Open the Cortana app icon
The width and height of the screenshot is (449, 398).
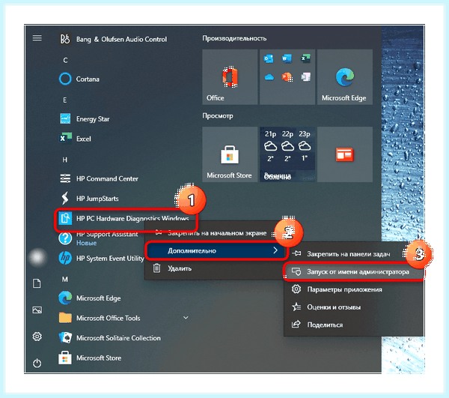65,79
